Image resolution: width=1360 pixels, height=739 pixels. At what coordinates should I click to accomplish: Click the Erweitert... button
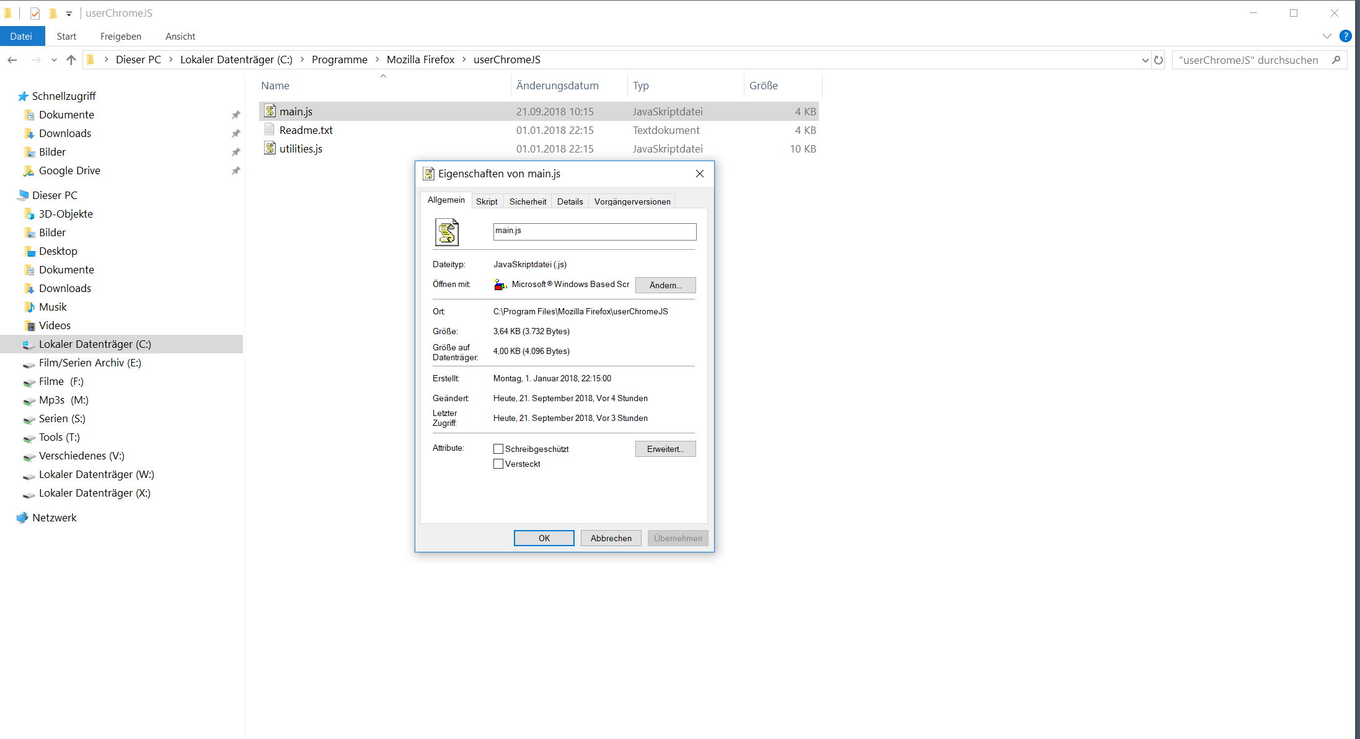click(x=665, y=449)
